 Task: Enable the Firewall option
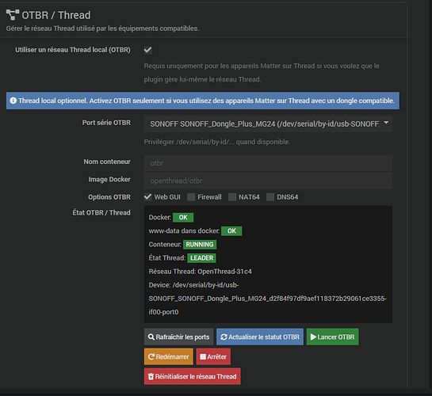click(191, 197)
